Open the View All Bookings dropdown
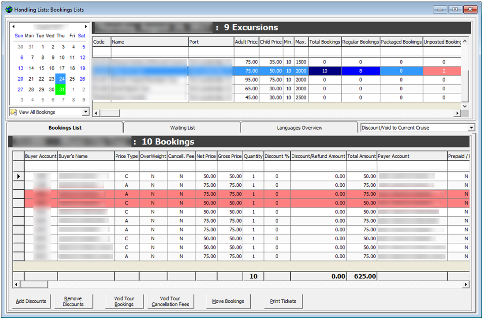 coord(86,112)
